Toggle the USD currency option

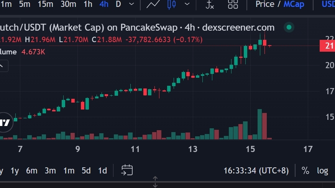pos(328,4)
